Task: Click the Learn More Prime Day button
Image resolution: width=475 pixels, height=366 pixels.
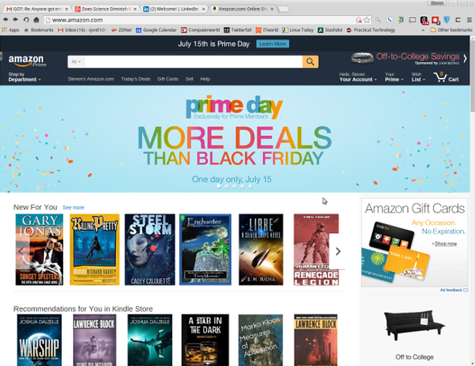Action: [x=273, y=44]
